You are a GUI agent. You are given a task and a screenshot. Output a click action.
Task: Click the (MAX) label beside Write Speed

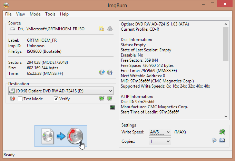tap(180, 132)
